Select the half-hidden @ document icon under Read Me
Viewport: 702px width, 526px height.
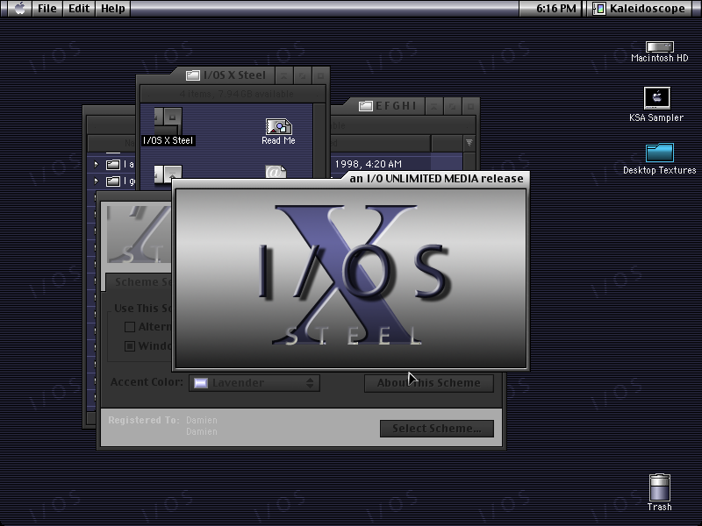(x=276, y=172)
